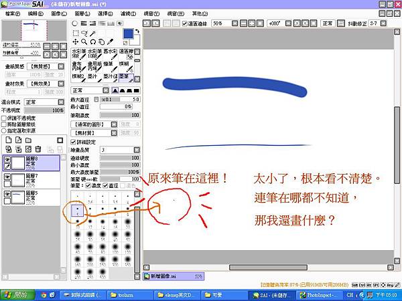Create a new layer folder

pyautogui.click(x=28, y=140)
